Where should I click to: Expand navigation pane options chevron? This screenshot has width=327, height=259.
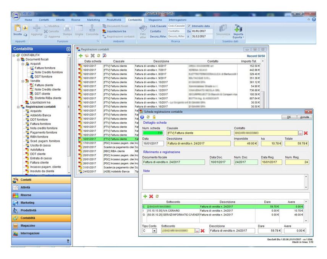[x=68, y=241]
